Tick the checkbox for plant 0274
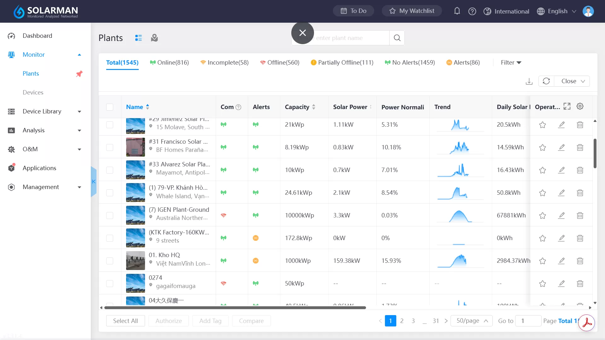Image resolution: width=605 pixels, height=340 pixels. (110, 283)
